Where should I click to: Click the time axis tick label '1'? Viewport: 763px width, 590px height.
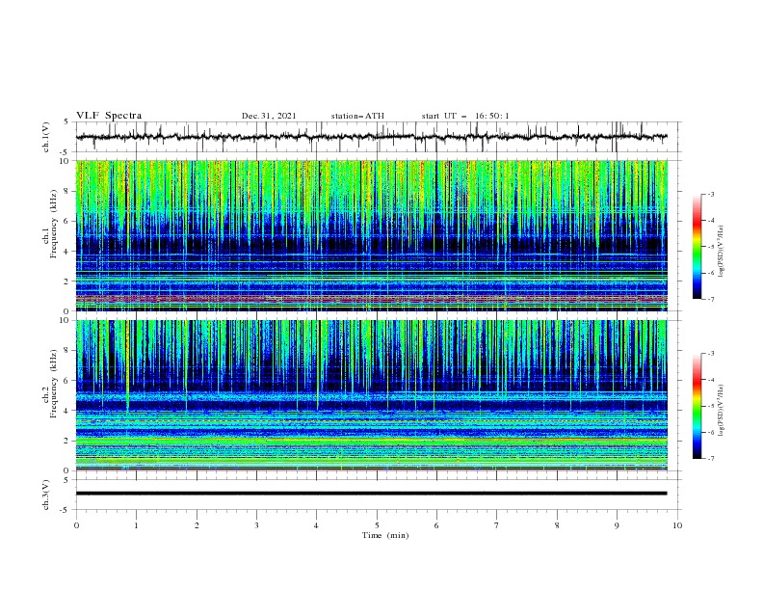coord(136,525)
